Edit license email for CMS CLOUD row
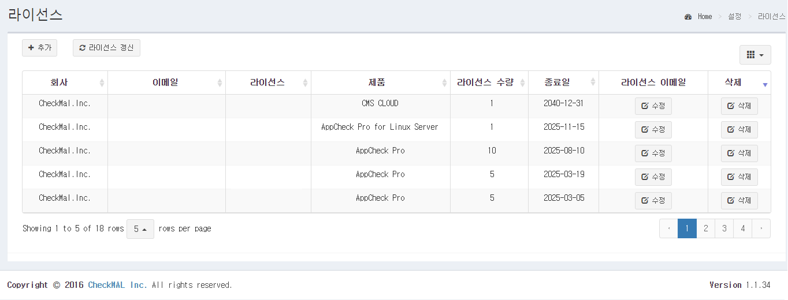Screen dimensions: 788x300 (x=653, y=106)
